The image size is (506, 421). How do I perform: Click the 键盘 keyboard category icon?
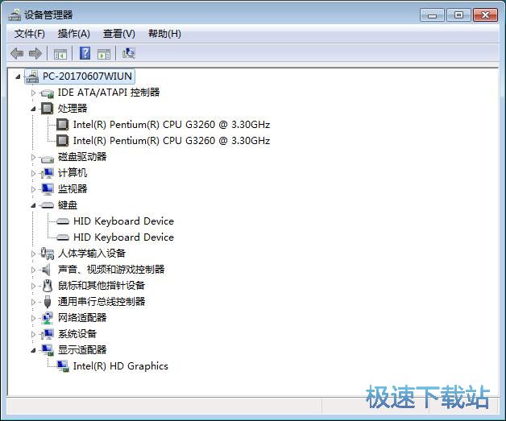pyautogui.click(x=47, y=205)
